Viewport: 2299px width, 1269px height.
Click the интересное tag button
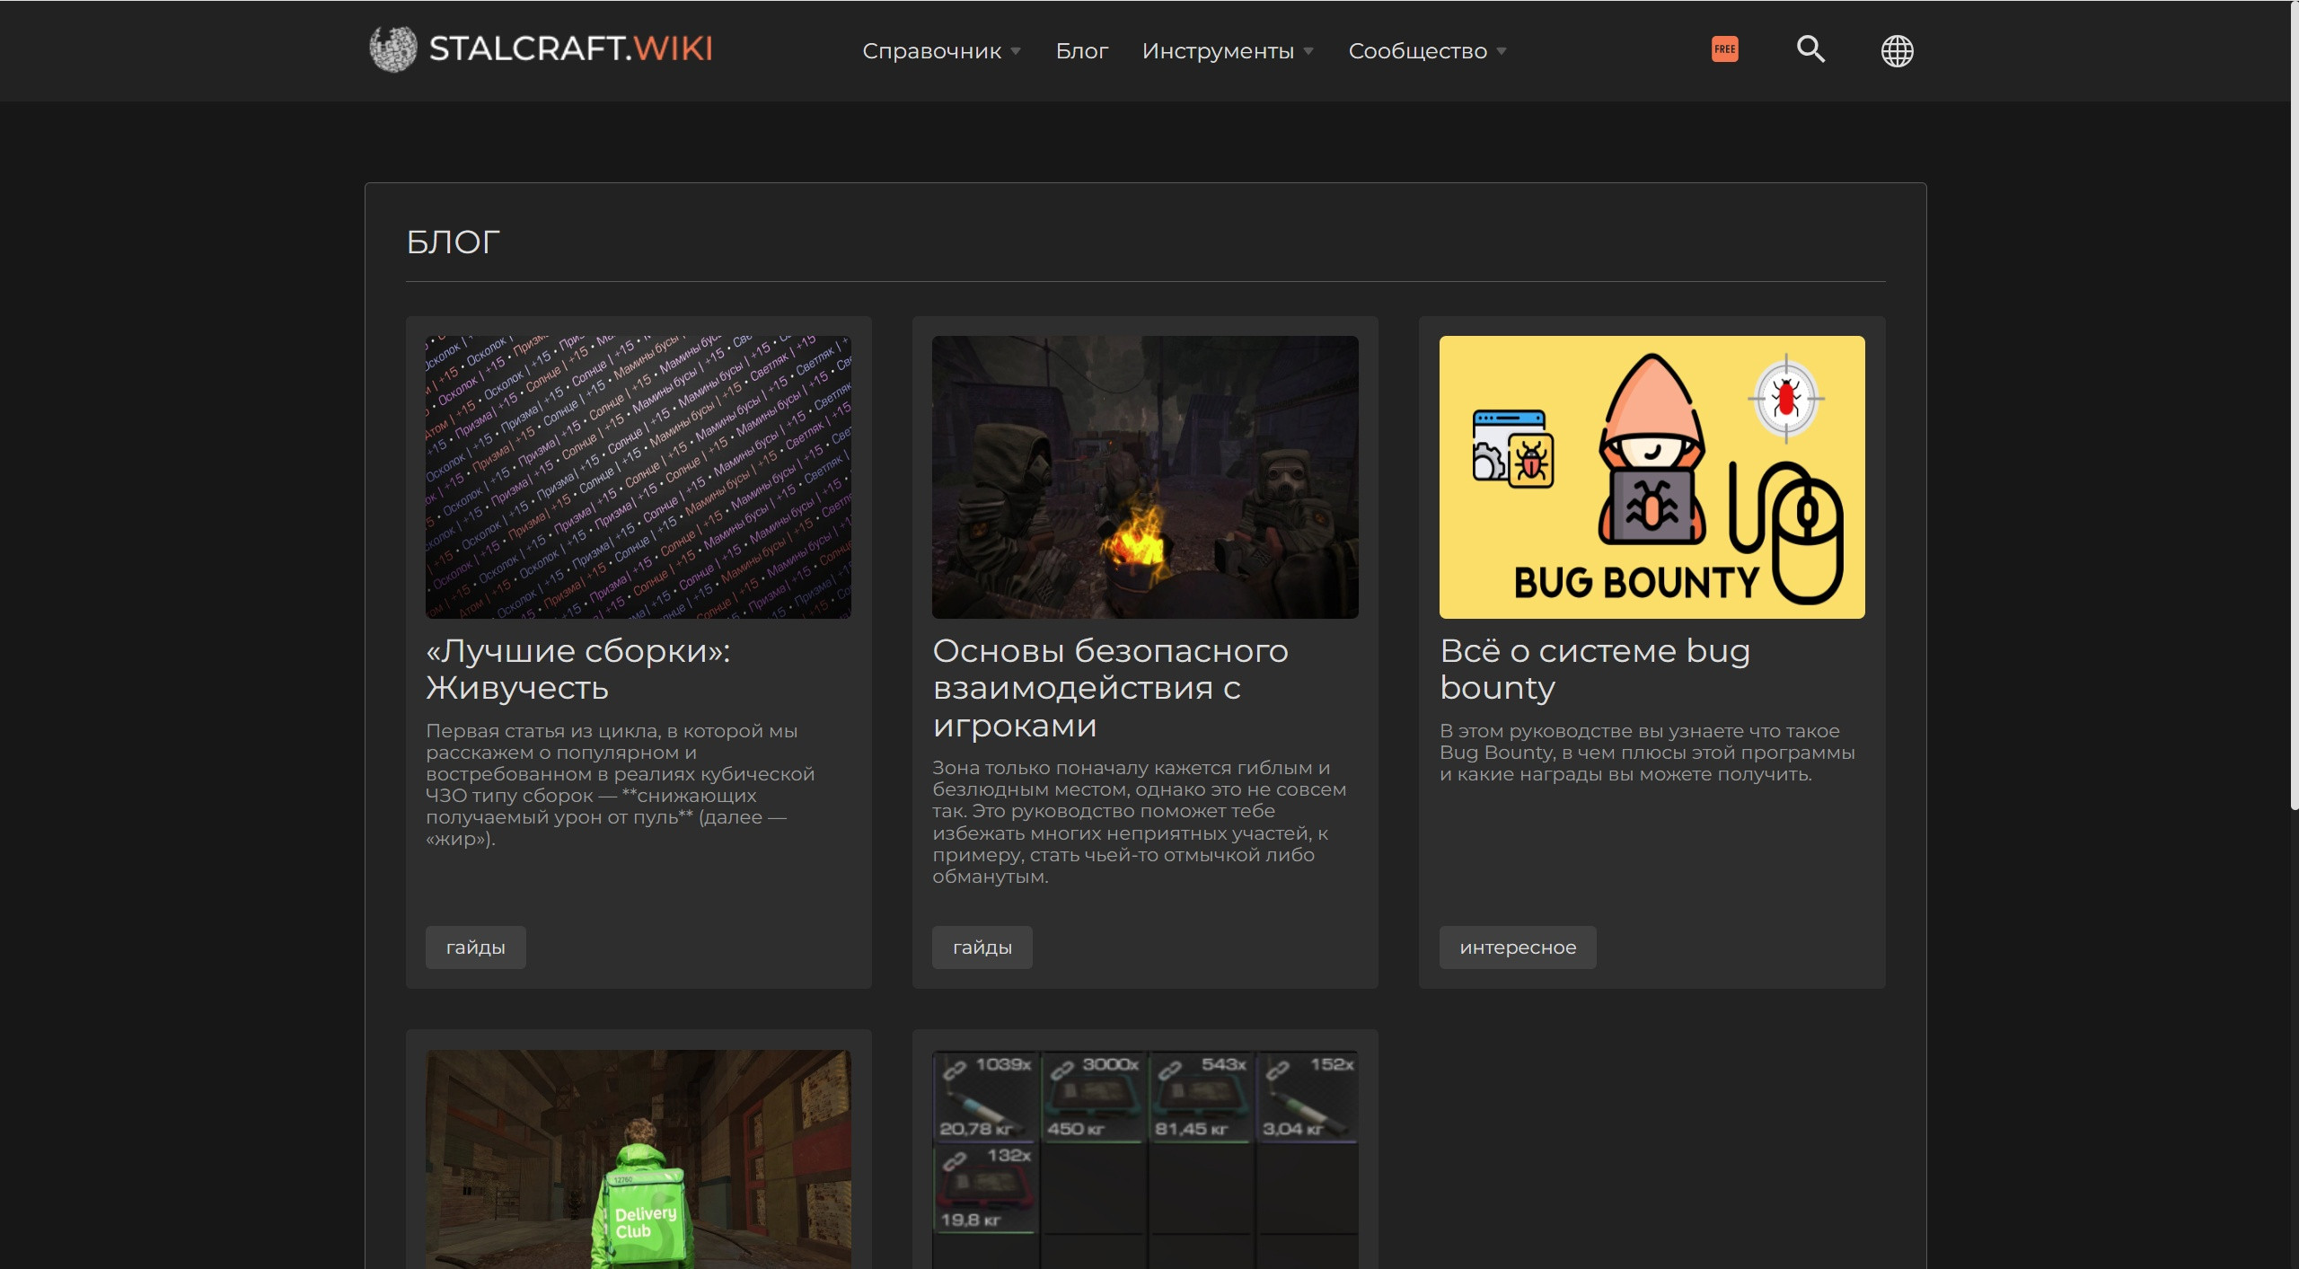coord(1518,947)
